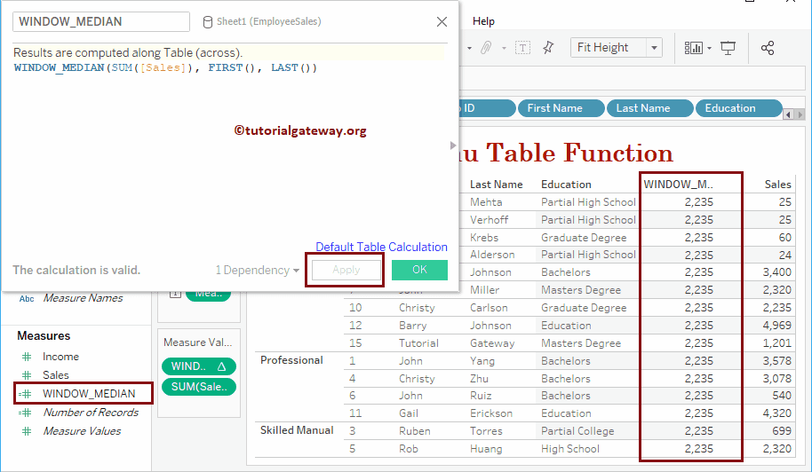Open the Show/Hide Cards dropdown arrow
The height and width of the screenshot is (472, 812).
[710, 48]
